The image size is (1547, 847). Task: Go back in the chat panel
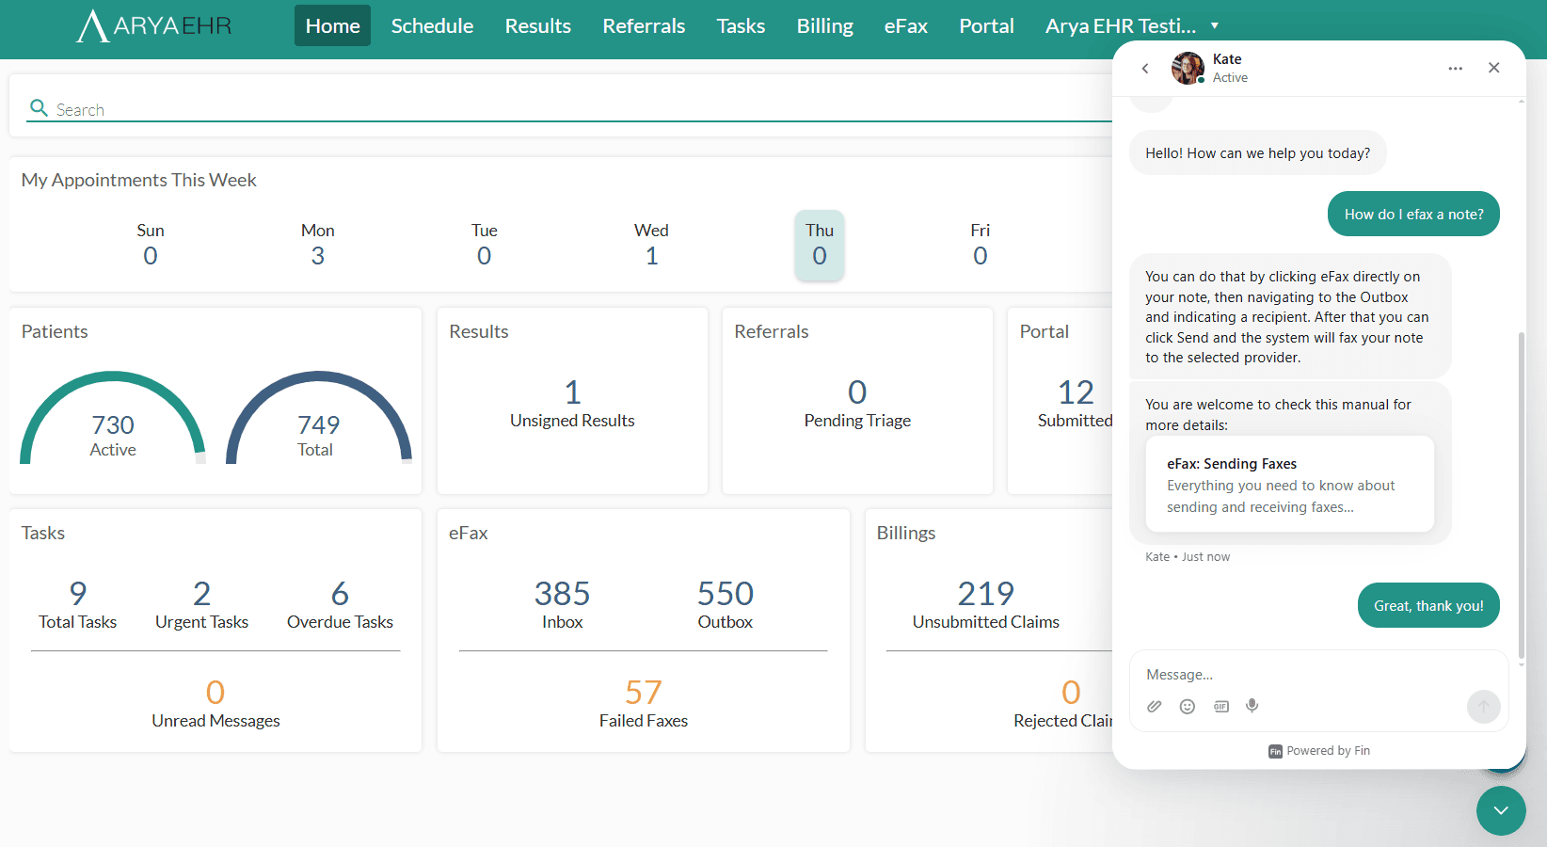pyautogui.click(x=1145, y=68)
